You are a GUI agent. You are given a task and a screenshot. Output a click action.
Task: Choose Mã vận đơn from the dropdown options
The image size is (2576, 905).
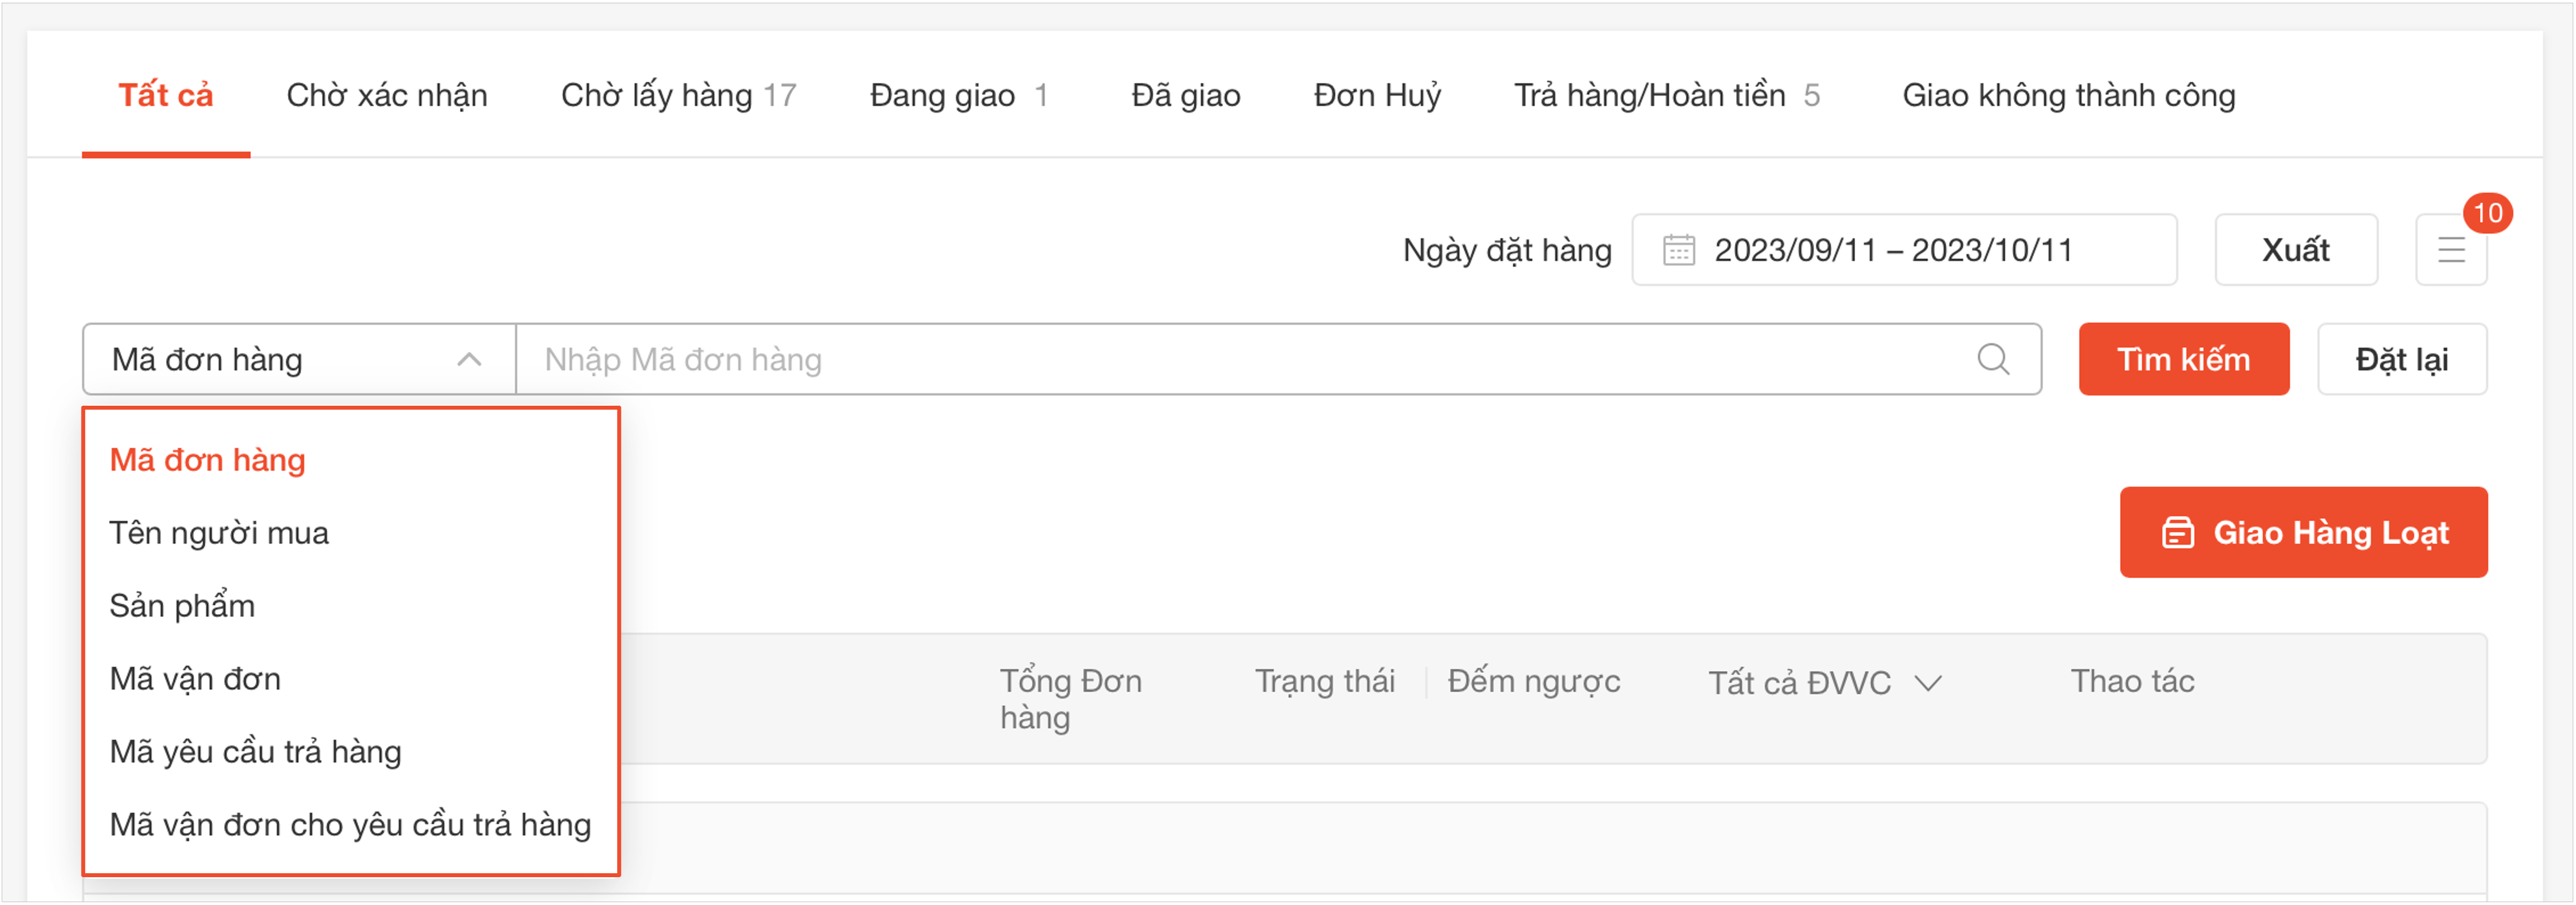click(194, 678)
